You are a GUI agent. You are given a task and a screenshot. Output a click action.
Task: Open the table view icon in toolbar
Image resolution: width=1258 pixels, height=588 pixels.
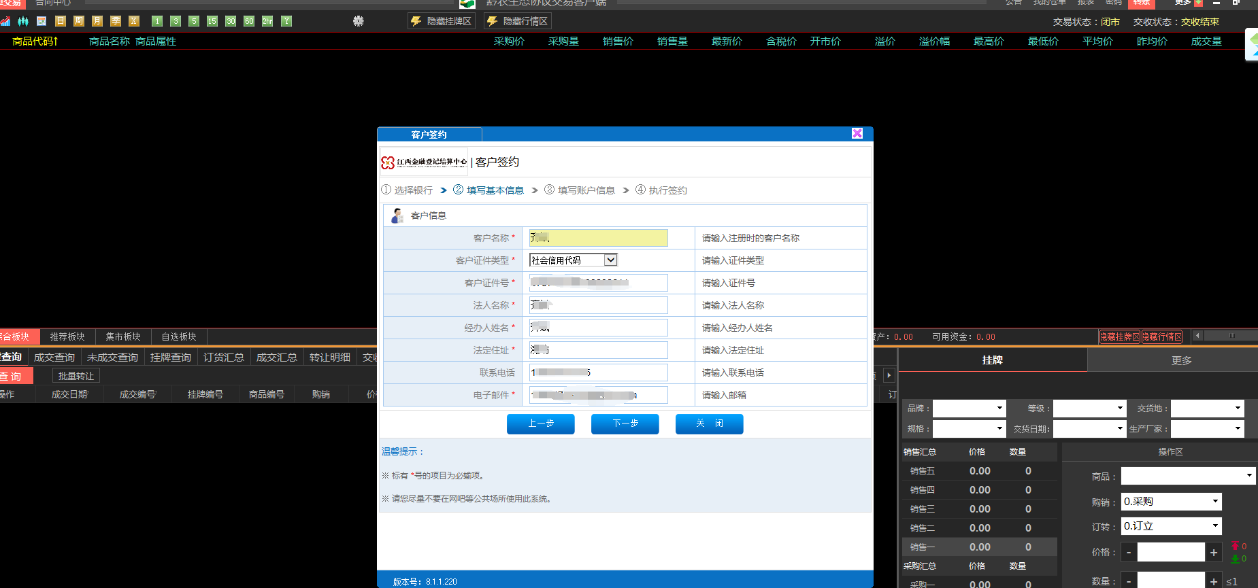pos(42,21)
